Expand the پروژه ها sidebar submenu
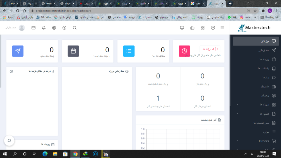Image resolution: width=281 pixels, height=158 pixels. (237, 105)
